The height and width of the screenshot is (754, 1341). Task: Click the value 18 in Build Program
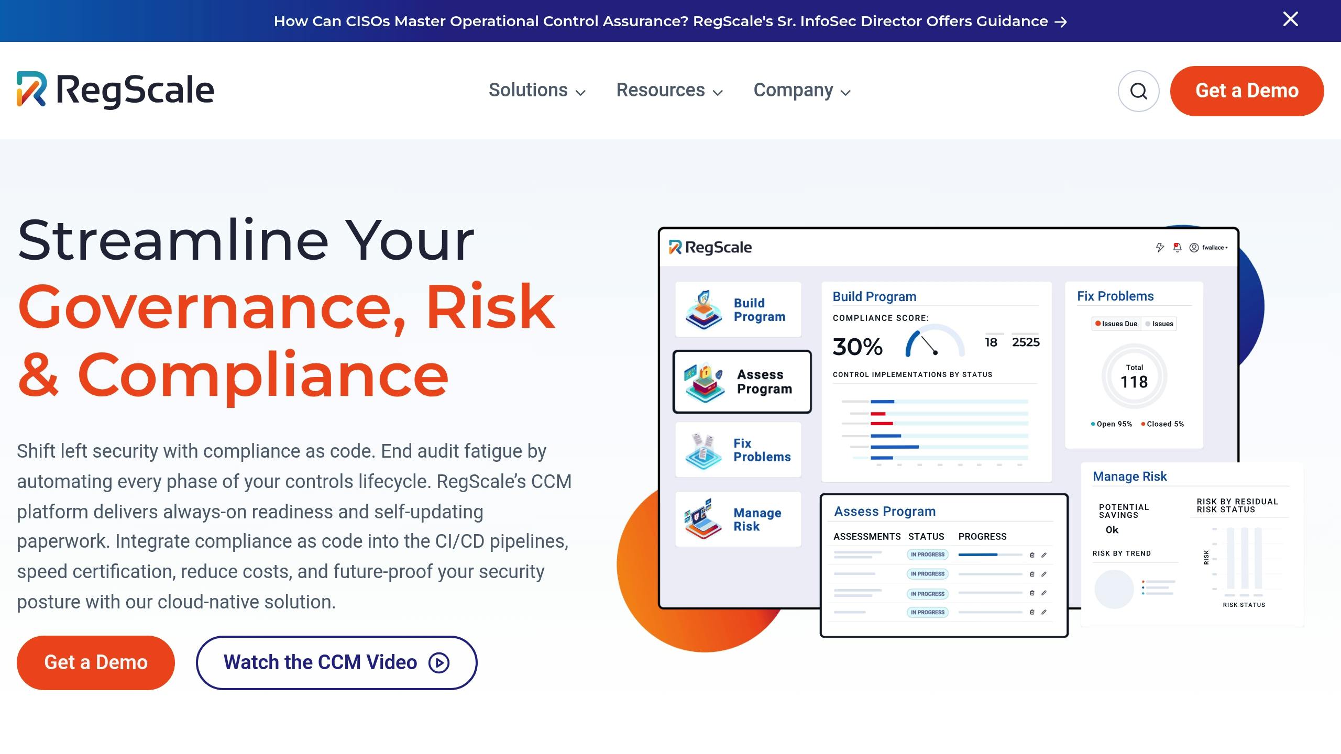[x=991, y=342]
